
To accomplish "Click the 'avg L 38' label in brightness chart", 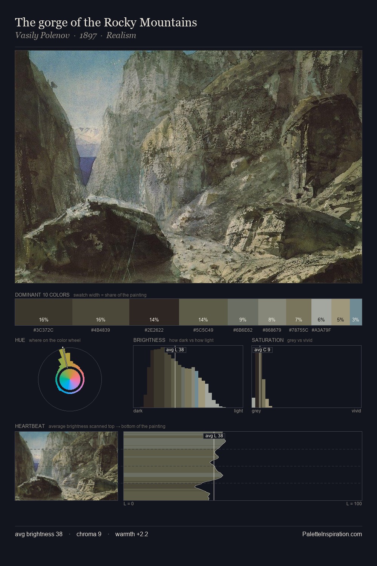I will pyautogui.click(x=175, y=350).
